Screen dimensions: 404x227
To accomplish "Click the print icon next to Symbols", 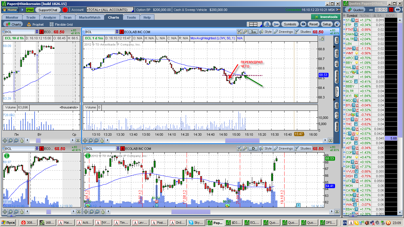I will (x=303, y=24).
